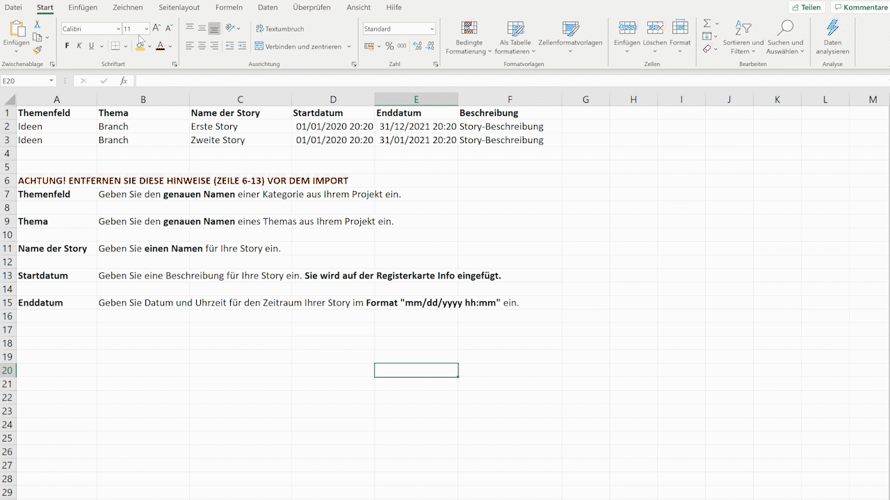Open the Seitenlayout ribbon tab
Screen dimensions: 890x500
point(179,8)
